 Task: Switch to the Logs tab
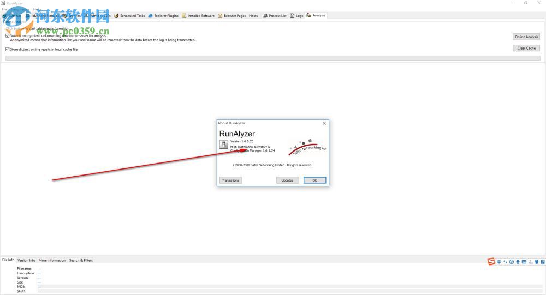point(296,16)
